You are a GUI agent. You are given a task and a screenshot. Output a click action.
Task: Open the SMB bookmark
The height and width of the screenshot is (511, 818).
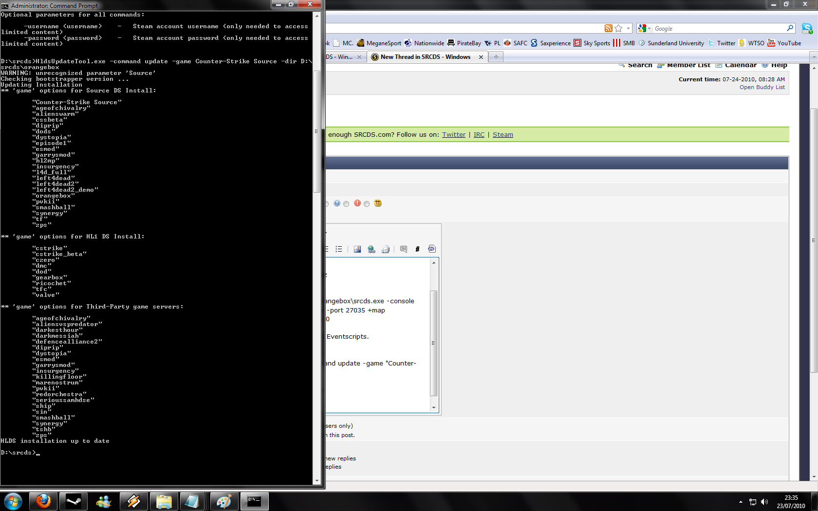tap(624, 43)
